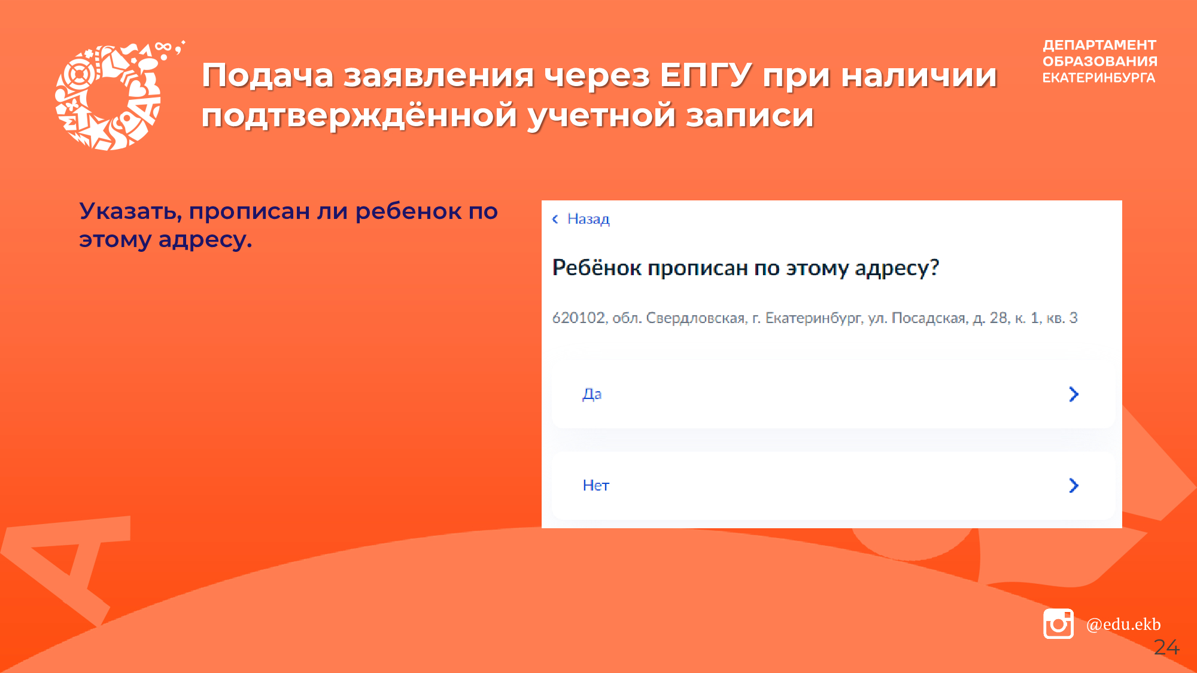This screenshot has width=1197, height=673.
Task: Click the target circle inside the logo
Action: 79,74
